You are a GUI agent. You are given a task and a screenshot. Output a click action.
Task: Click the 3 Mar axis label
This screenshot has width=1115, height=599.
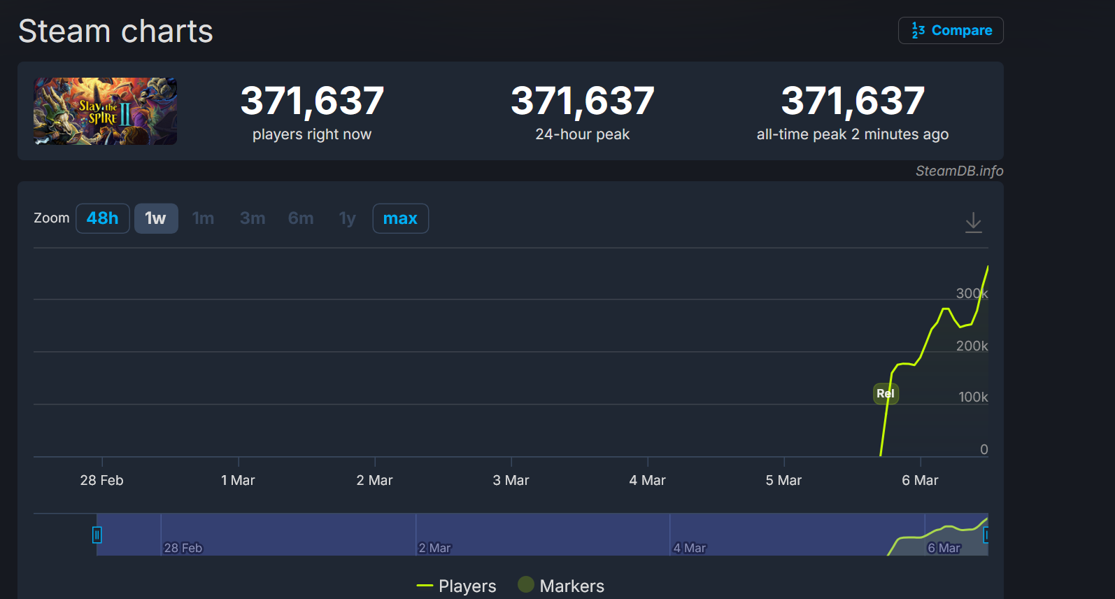511,480
